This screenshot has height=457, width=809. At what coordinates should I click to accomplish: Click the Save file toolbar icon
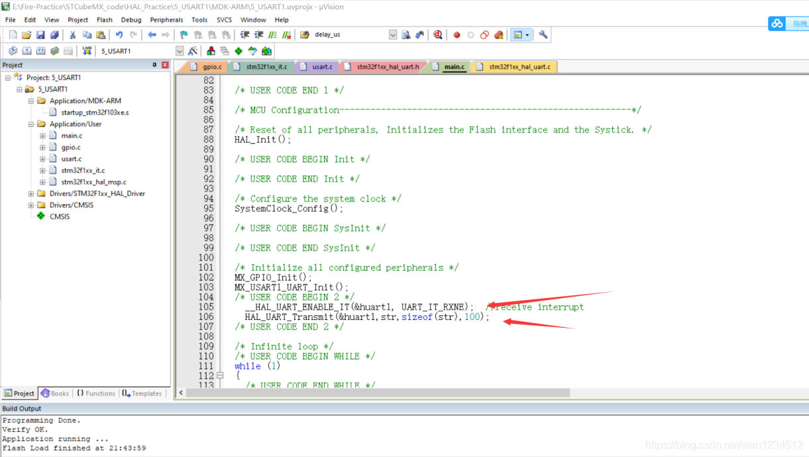point(40,35)
